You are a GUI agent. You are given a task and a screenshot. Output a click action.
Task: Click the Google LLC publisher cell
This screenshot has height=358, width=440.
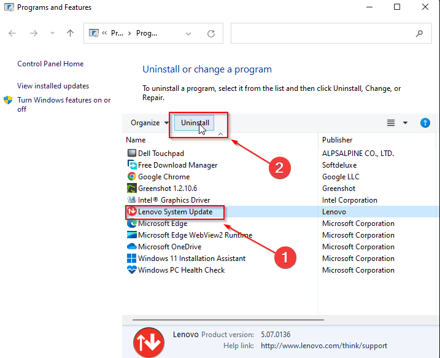pyautogui.click(x=341, y=177)
